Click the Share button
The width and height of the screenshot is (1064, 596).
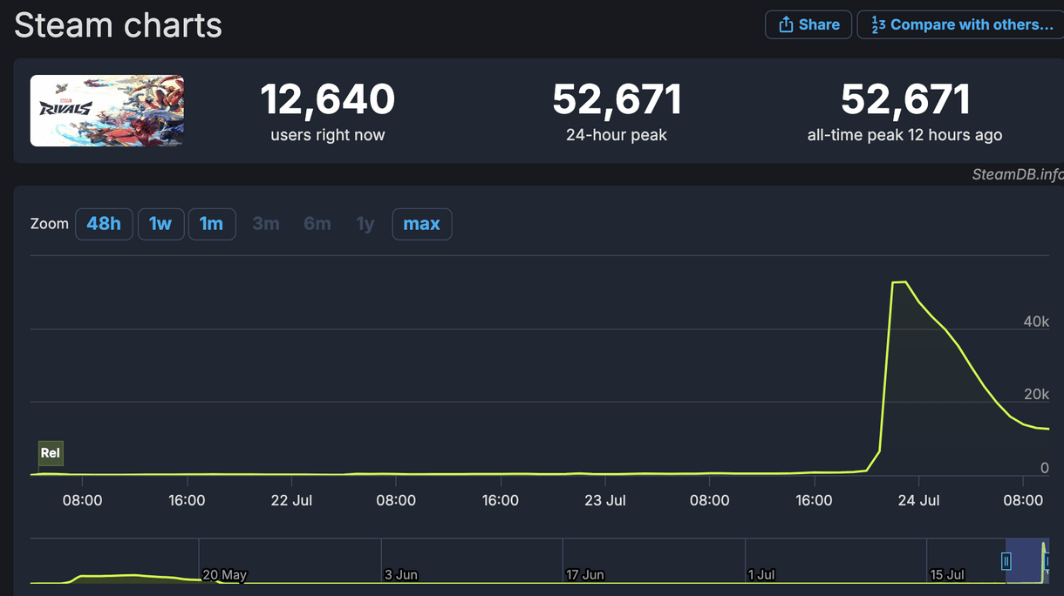pyautogui.click(x=808, y=24)
